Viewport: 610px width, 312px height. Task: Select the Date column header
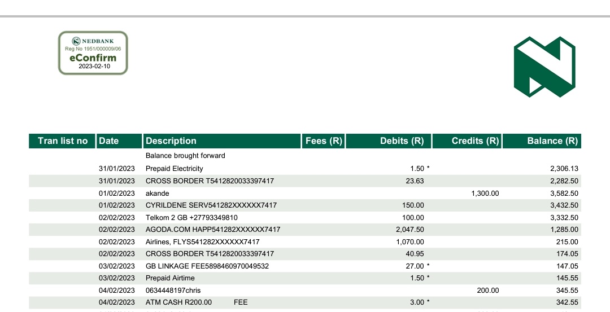coord(119,141)
